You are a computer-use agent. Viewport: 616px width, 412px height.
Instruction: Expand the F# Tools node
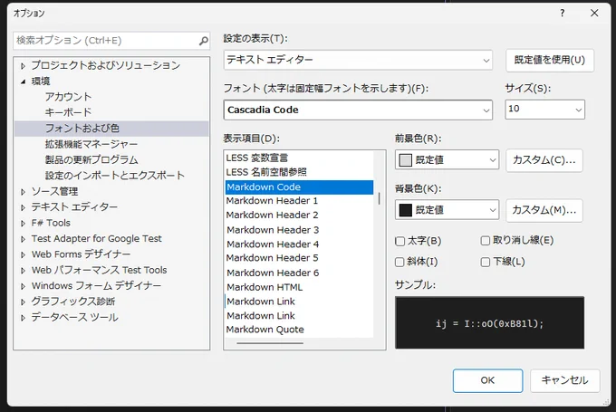(23, 223)
